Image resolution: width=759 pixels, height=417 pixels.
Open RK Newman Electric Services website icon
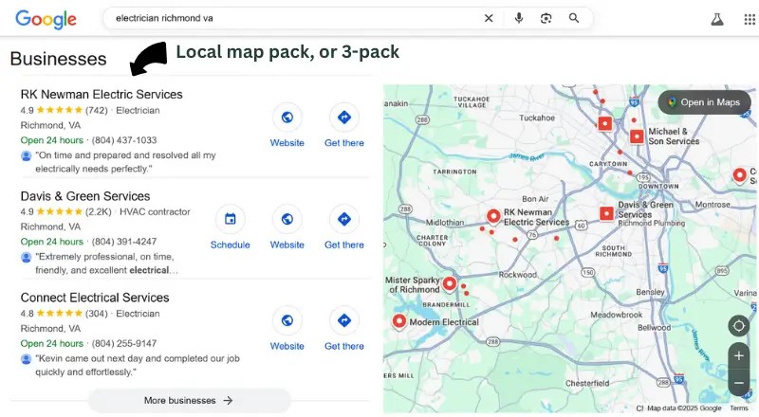pyautogui.click(x=287, y=118)
